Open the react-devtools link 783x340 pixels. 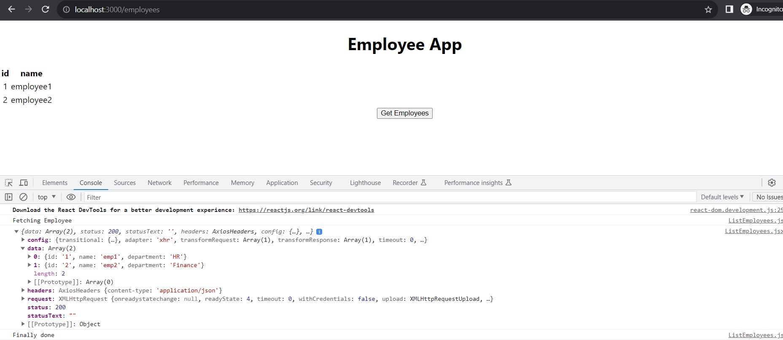[306, 210]
